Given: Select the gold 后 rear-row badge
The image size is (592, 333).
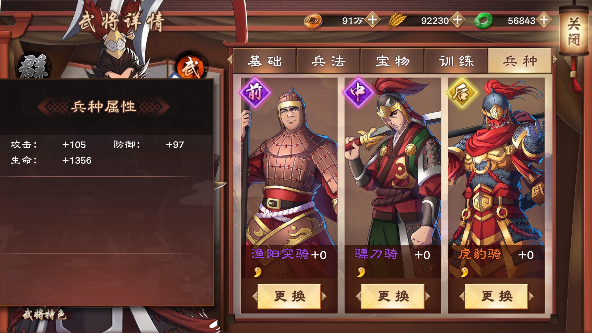Looking at the screenshot, I should point(462,92).
